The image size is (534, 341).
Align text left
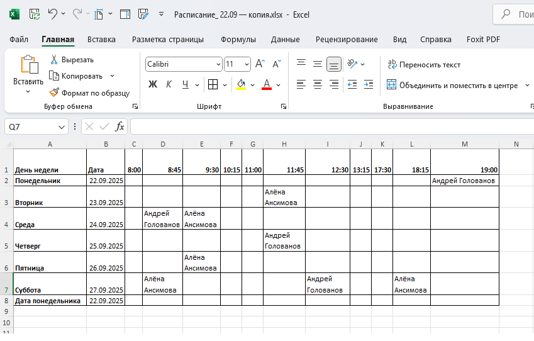coord(301,84)
